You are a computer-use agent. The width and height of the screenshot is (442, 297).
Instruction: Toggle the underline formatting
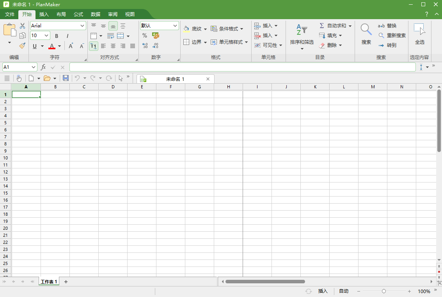coord(35,46)
